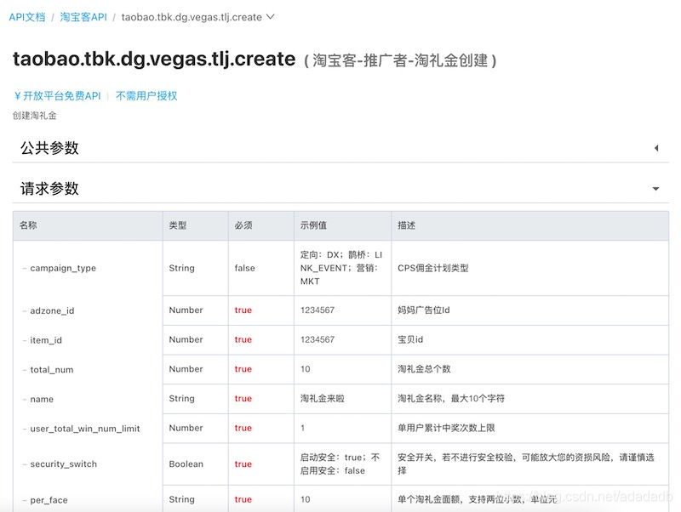Click the 请求参数 section heading

(x=49, y=189)
